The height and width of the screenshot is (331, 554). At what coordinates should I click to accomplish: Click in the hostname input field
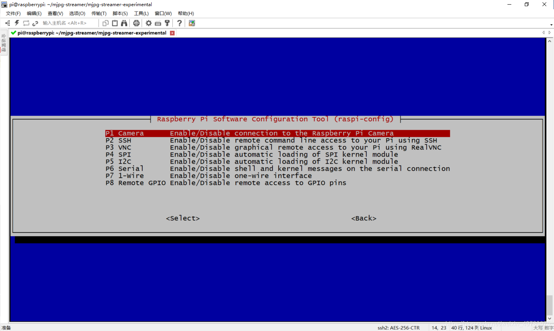click(68, 23)
